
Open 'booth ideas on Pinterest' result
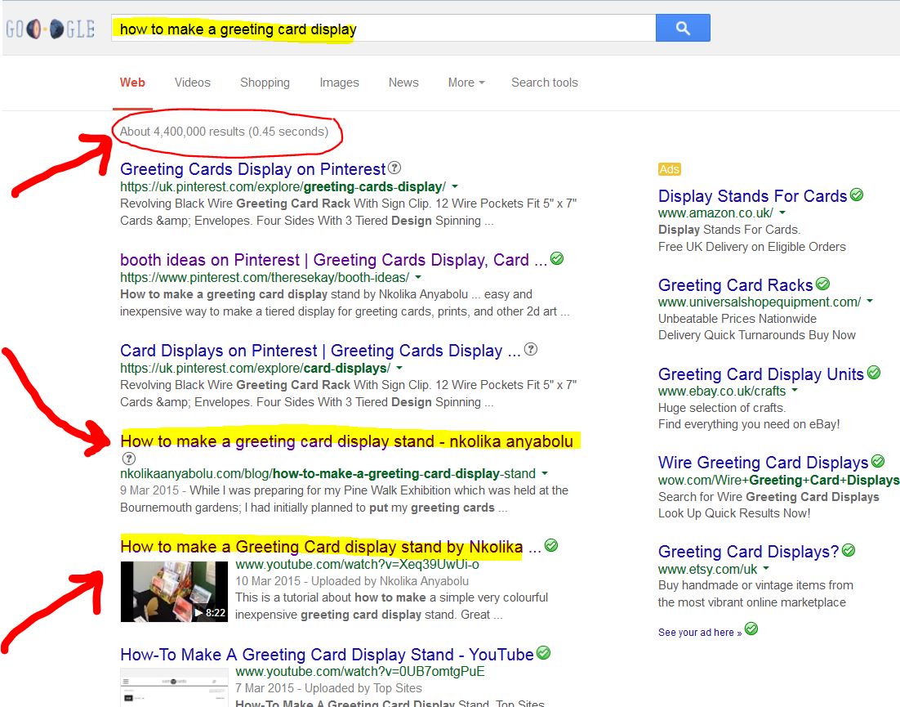(x=333, y=260)
